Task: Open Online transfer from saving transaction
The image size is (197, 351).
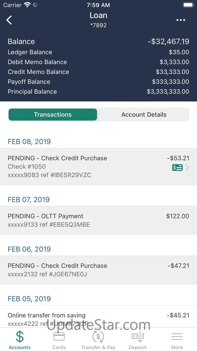Action: (x=98, y=318)
